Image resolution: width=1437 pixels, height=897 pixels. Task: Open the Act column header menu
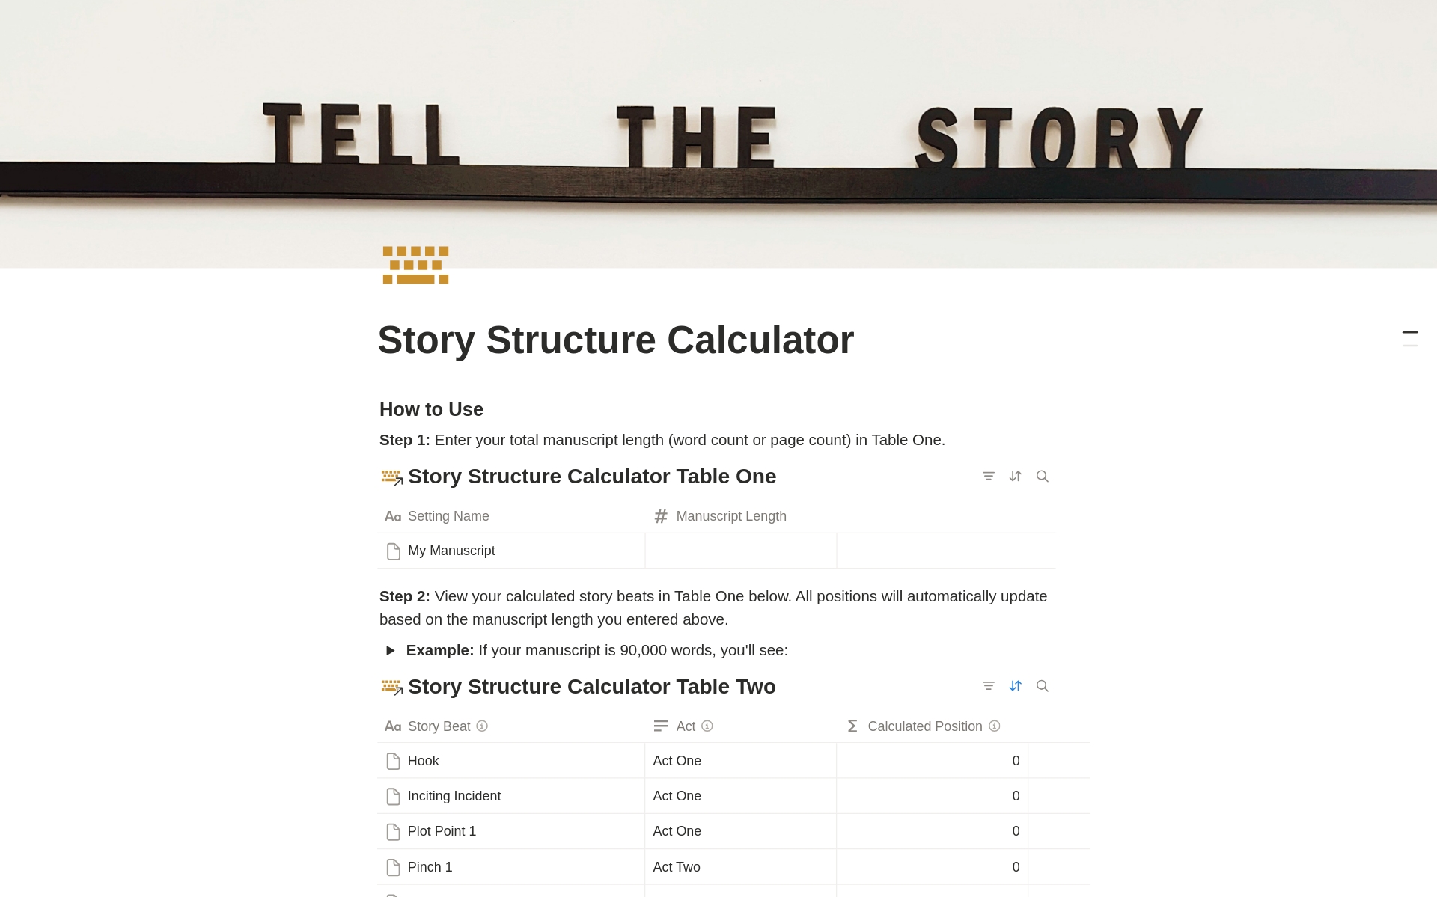click(x=686, y=726)
